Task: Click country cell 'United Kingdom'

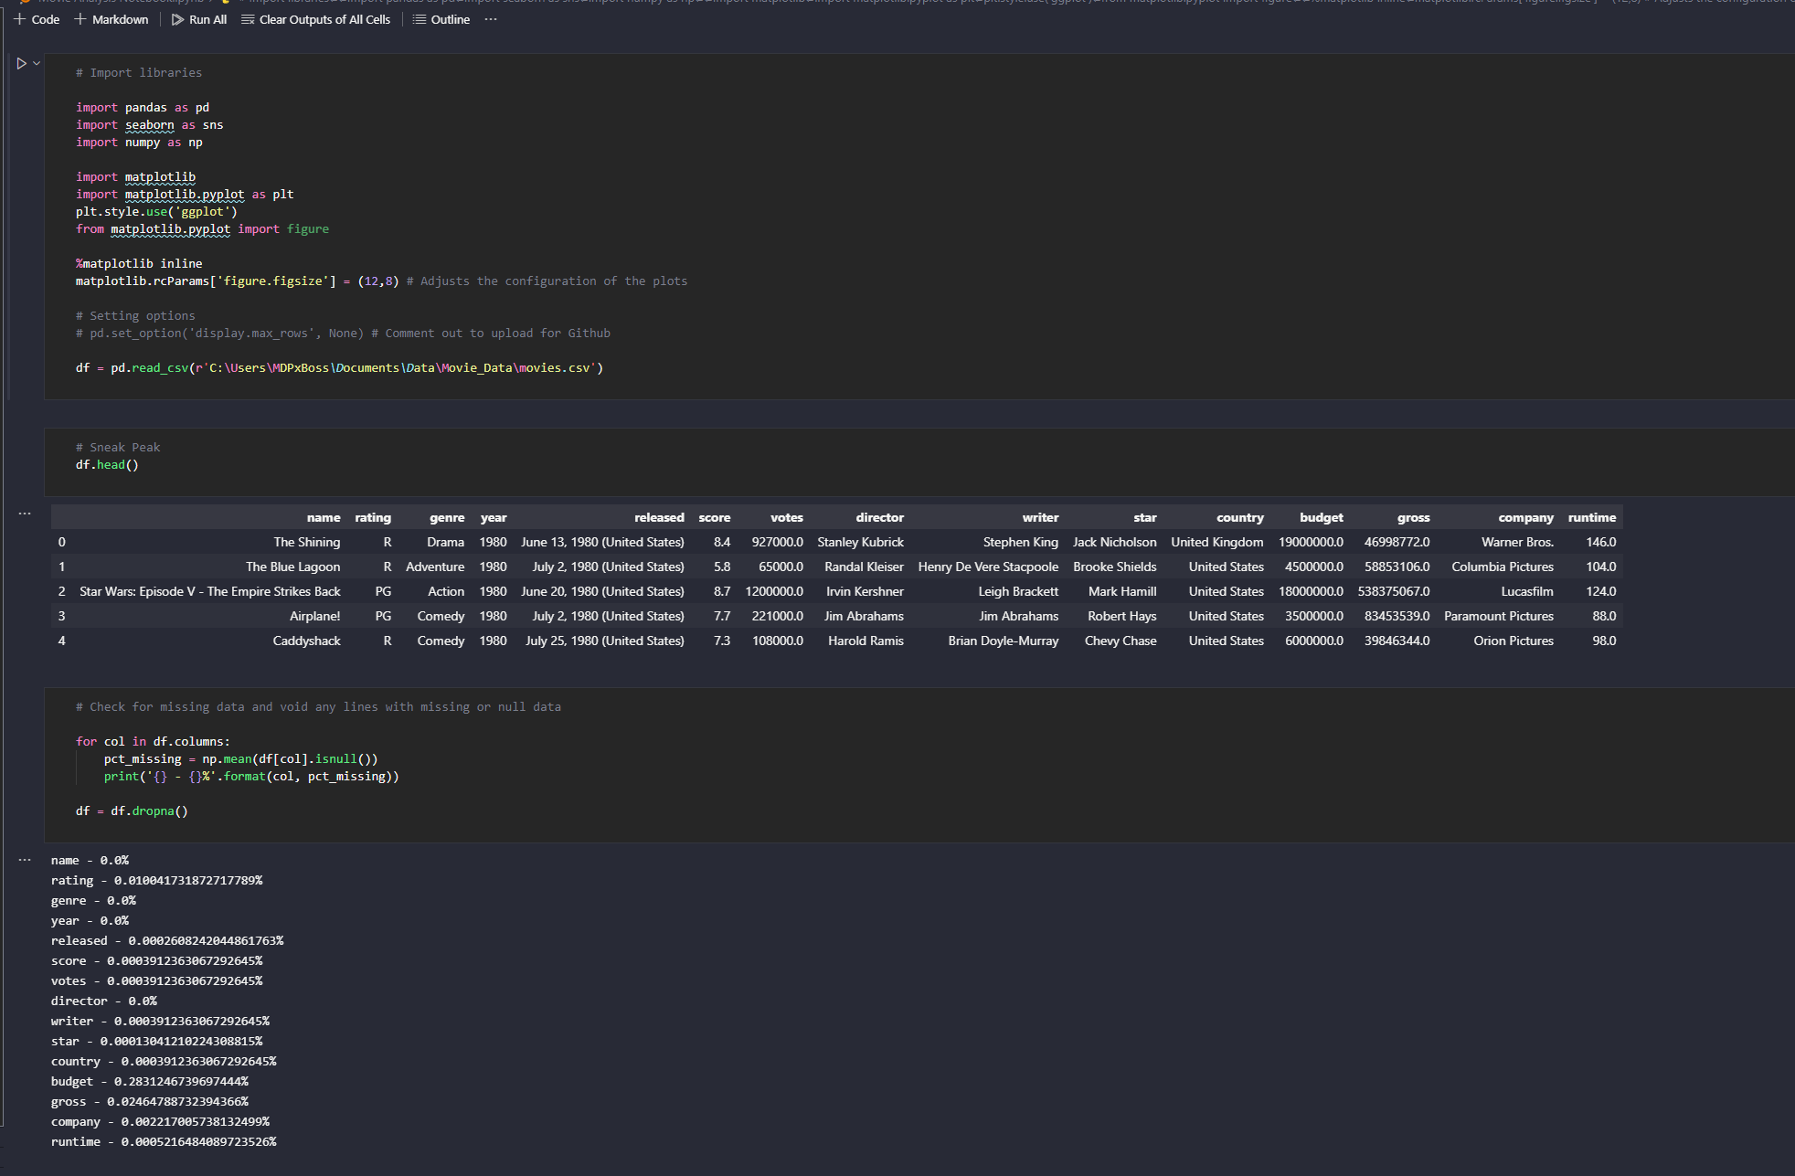Action: click(x=1217, y=542)
